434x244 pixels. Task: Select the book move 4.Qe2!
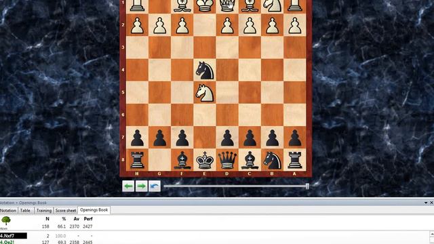click(7, 242)
